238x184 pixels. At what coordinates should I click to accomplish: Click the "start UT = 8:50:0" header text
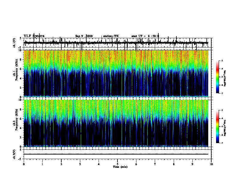click(x=145, y=36)
